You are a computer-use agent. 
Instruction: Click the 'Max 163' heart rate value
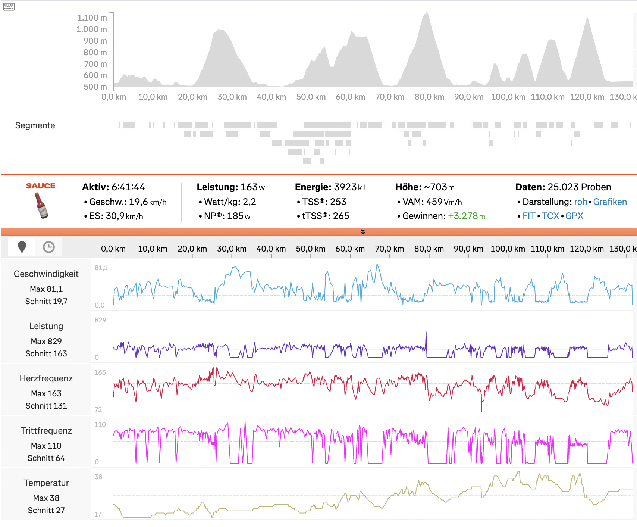[46, 394]
